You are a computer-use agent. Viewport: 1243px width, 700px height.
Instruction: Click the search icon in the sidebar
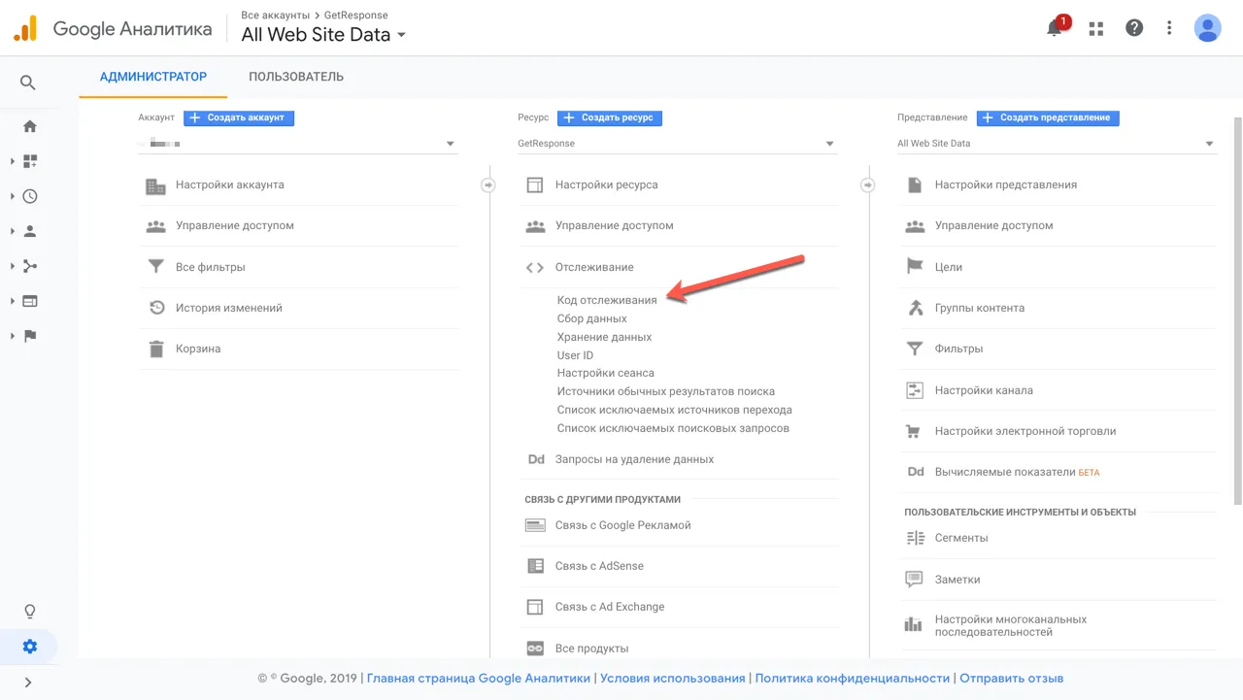[x=28, y=83]
